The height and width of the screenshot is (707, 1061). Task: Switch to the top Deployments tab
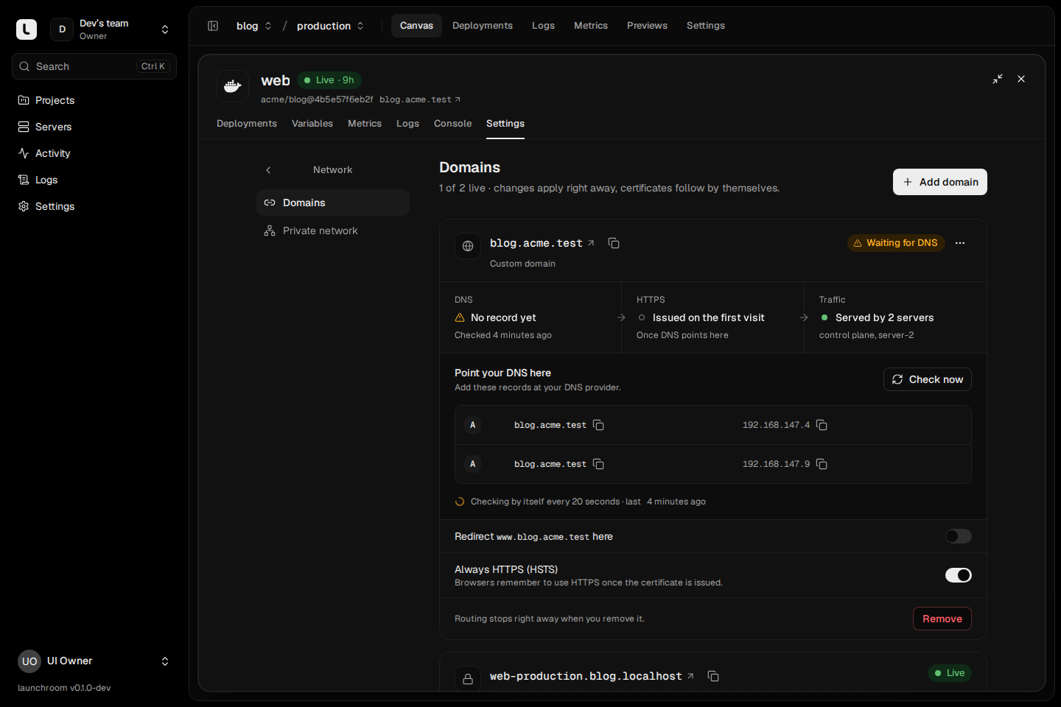(483, 26)
